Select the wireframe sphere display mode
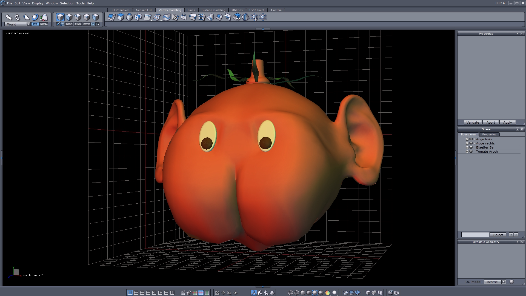This screenshot has width=526, height=296. tap(291, 293)
